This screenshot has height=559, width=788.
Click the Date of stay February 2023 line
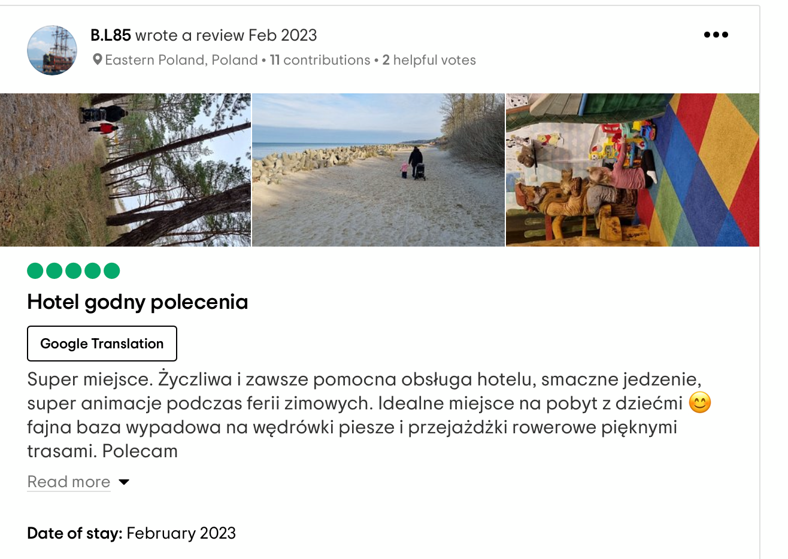tap(132, 533)
